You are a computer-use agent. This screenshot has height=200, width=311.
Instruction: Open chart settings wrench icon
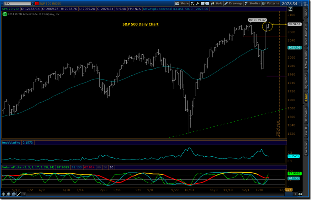(197, 3)
